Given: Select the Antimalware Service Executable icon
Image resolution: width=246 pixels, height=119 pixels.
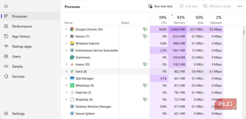Looking at the screenshot, I should pos(72,50).
